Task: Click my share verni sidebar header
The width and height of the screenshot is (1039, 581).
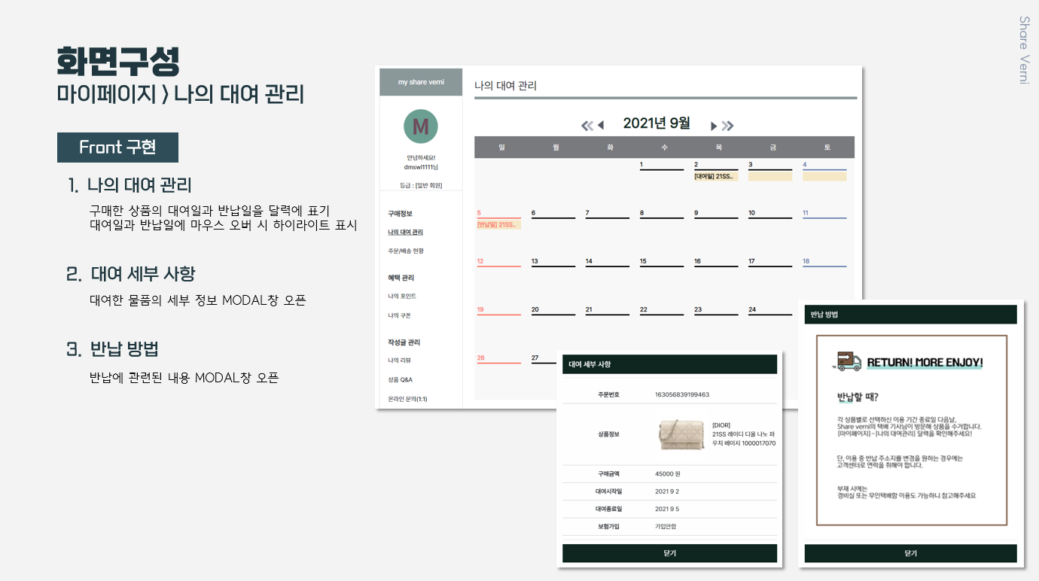Action: click(421, 82)
